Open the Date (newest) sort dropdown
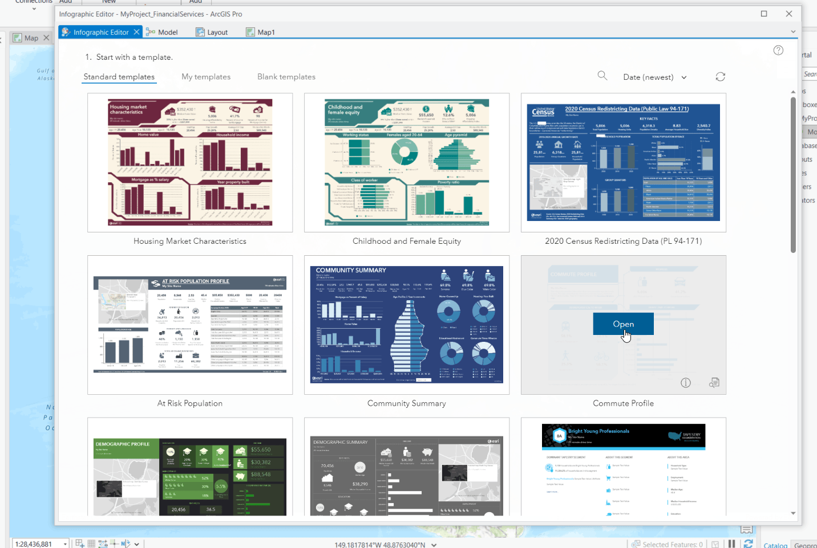 (654, 76)
